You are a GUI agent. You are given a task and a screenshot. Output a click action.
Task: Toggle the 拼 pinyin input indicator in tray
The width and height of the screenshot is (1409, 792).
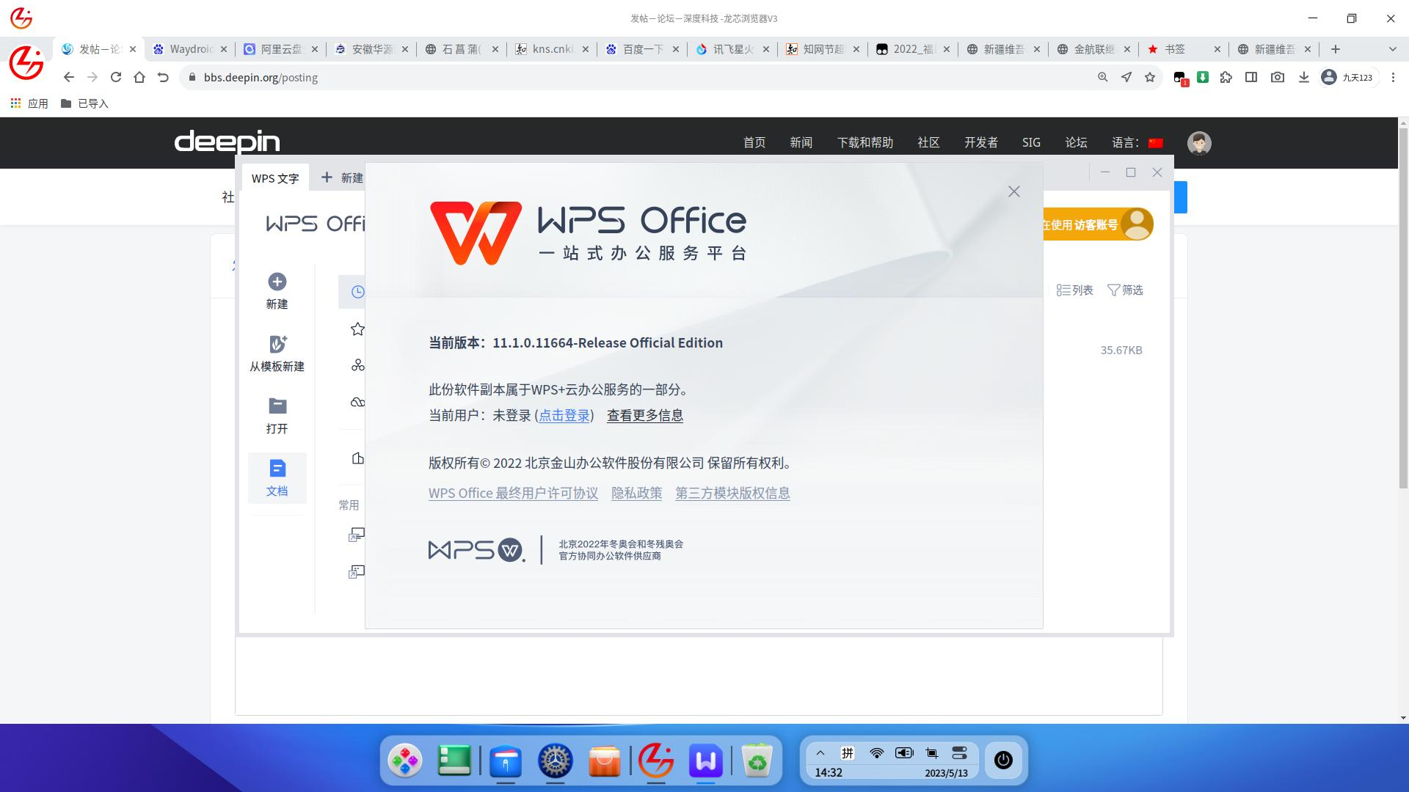coord(848,752)
